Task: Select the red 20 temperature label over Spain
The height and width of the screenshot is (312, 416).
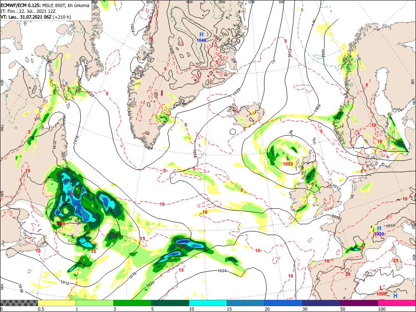Action: (347, 274)
